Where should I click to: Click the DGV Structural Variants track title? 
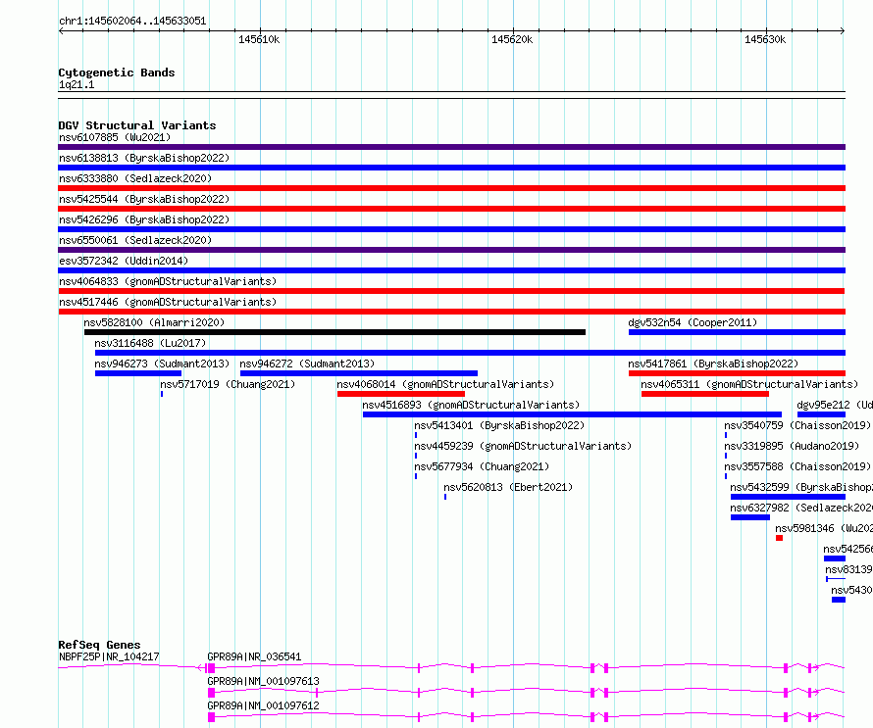coord(137,125)
